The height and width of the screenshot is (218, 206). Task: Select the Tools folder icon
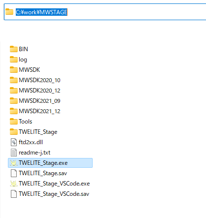coord(14,122)
